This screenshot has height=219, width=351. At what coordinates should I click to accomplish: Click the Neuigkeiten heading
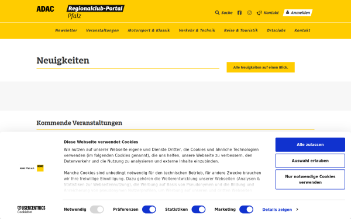63,61
